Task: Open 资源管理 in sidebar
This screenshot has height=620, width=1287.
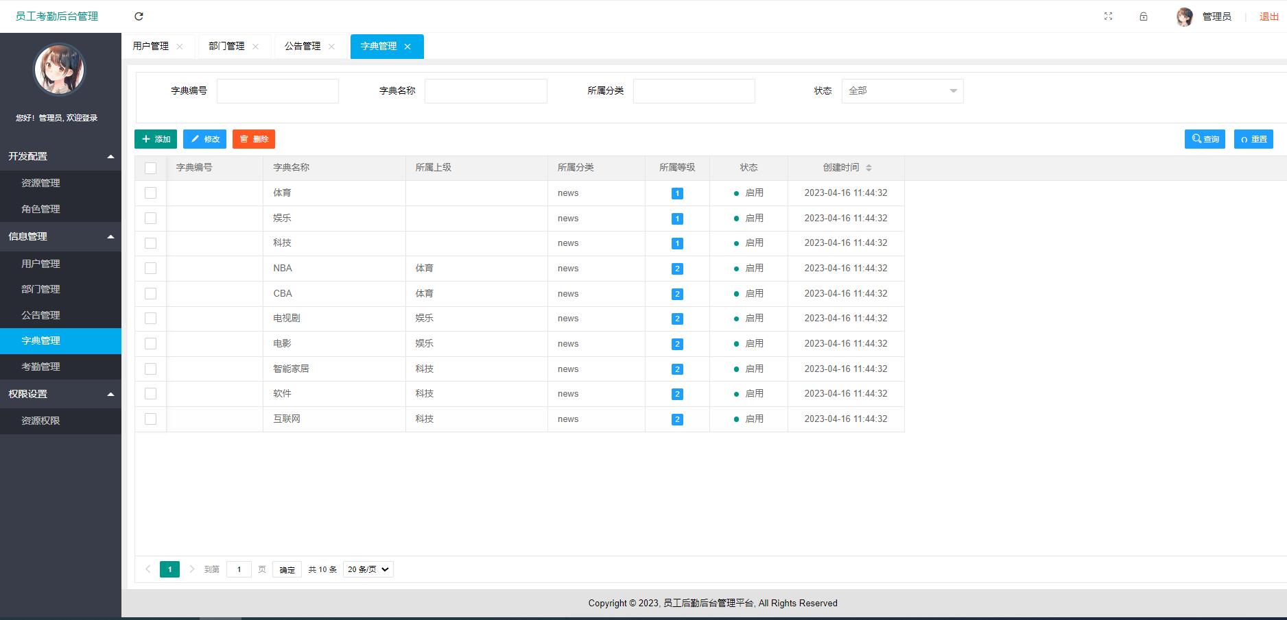Action: 60,183
